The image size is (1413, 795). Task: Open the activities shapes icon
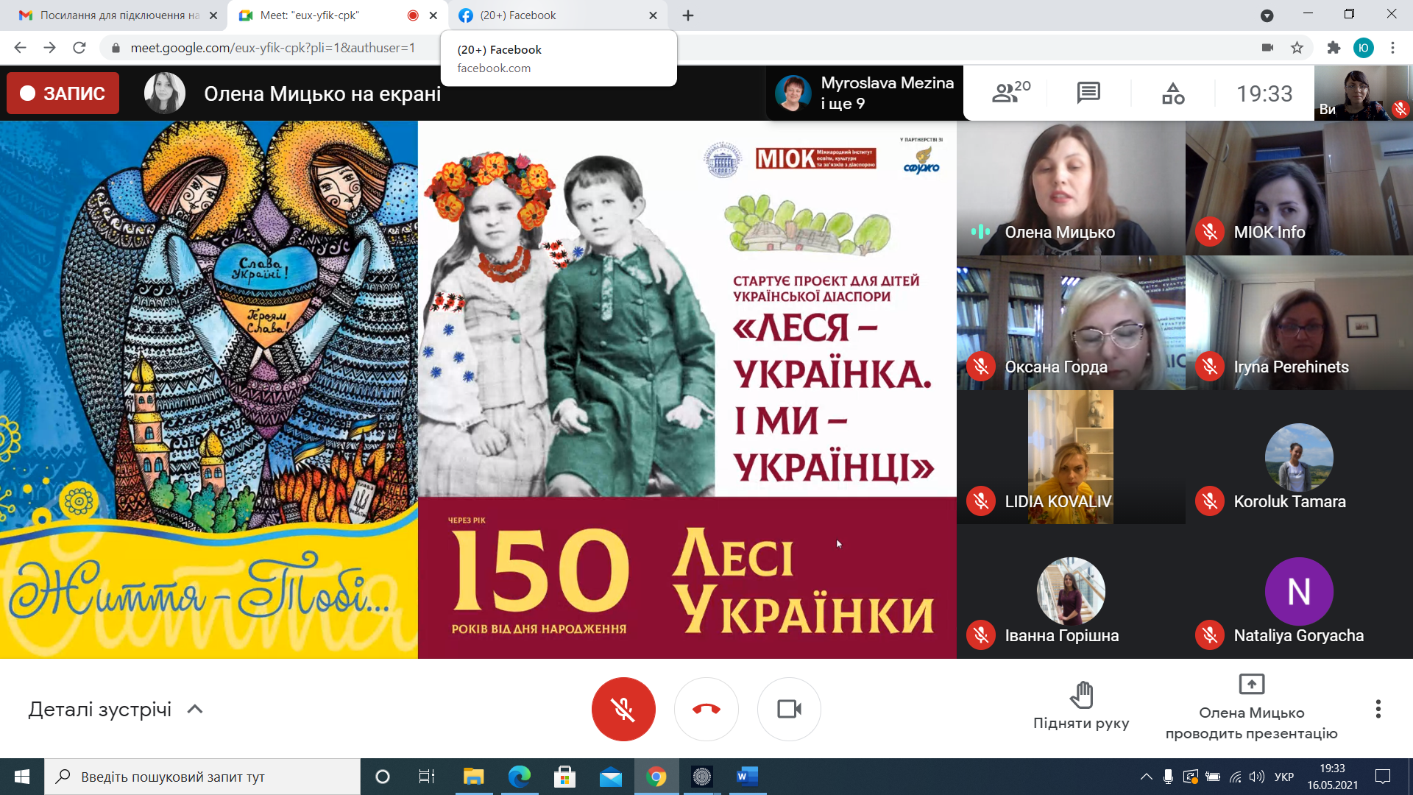pos(1172,93)
